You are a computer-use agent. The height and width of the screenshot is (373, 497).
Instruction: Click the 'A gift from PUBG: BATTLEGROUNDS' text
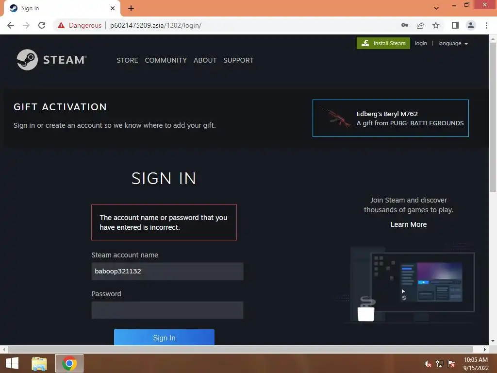(x=410, y=123)
